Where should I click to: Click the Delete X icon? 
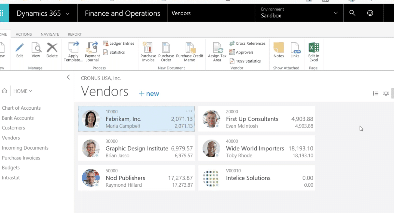tap(52, 48)
